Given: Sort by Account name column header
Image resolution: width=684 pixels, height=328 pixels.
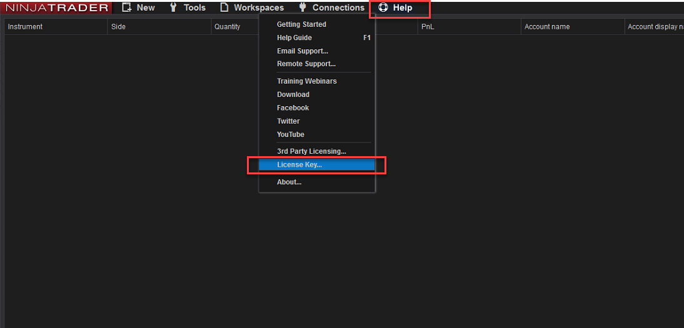Looking at the screenshot, I should pyautogui.click(x=573, y=27).
